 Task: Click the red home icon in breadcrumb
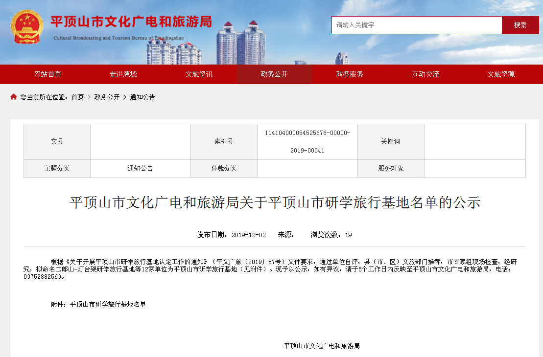tap(14, 97)
